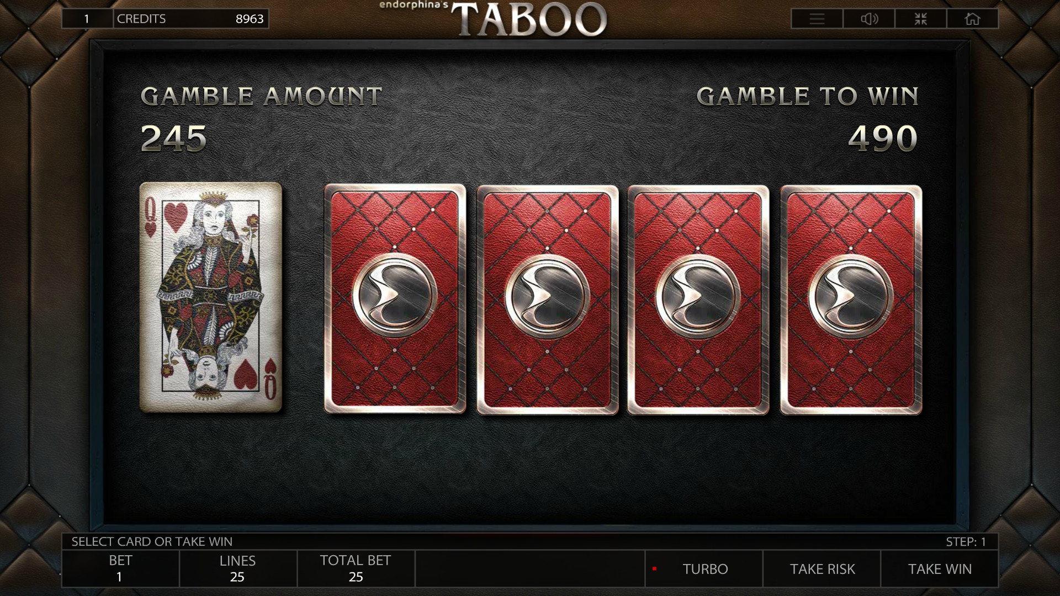
Task: Click the Taboo game logo
Action: pyautogui.click(x=529, y=20)
